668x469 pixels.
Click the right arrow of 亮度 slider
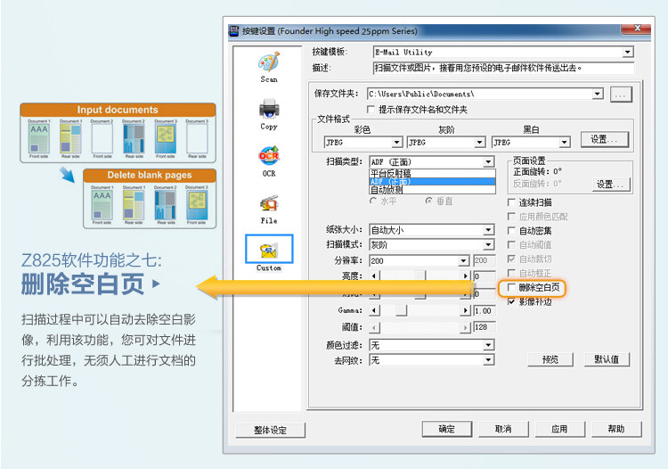(x=466, y=276)
